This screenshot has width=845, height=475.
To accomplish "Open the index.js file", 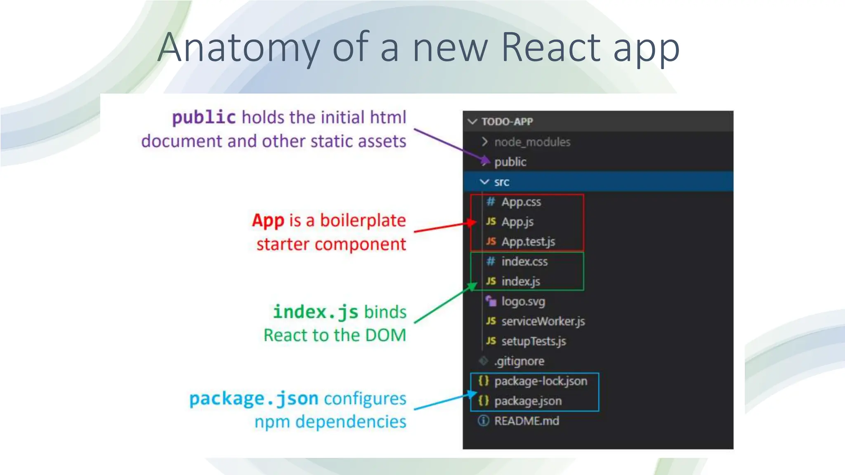I will (x=521, y=281).
